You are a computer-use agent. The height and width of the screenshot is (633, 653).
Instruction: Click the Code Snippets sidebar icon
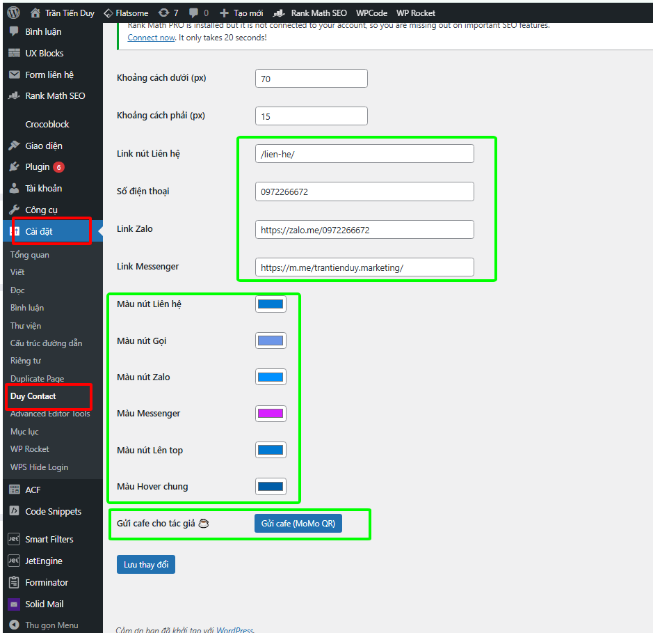[15, 511]
